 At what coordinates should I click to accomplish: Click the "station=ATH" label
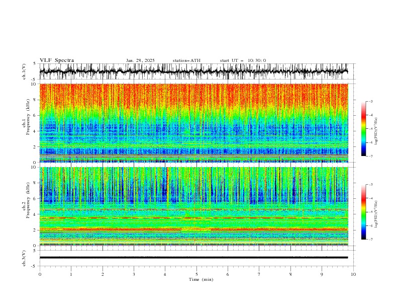click(x=186, y=60)
